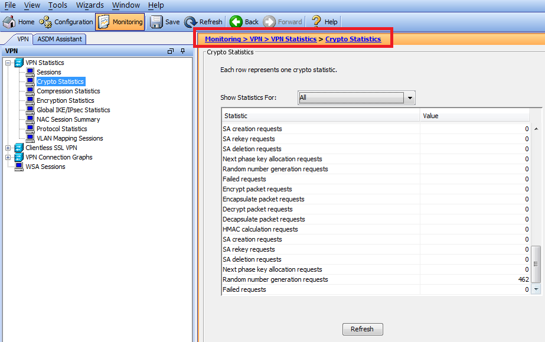545x342 pixels.
Task: Select Protocol Statistics tree item
Action: 62,129
